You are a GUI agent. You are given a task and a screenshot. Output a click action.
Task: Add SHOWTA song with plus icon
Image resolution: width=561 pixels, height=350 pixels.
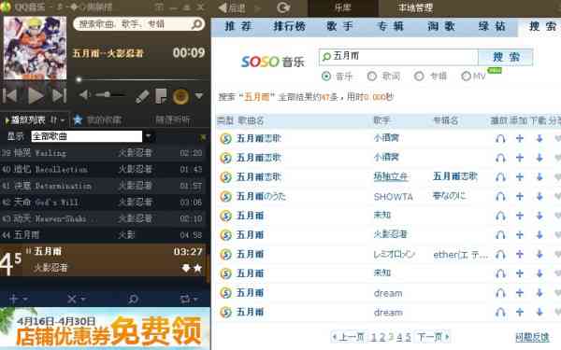520,196
